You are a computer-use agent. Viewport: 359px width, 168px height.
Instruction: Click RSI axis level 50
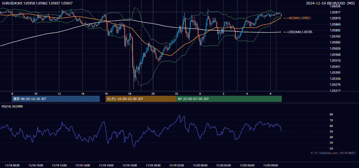(x=331, y=131)
